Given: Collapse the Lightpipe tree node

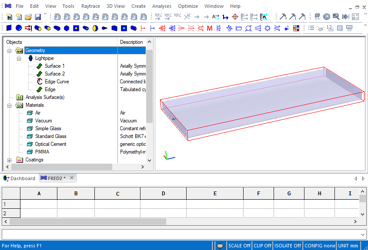Looking at the screenshot, I should [19, 58].
